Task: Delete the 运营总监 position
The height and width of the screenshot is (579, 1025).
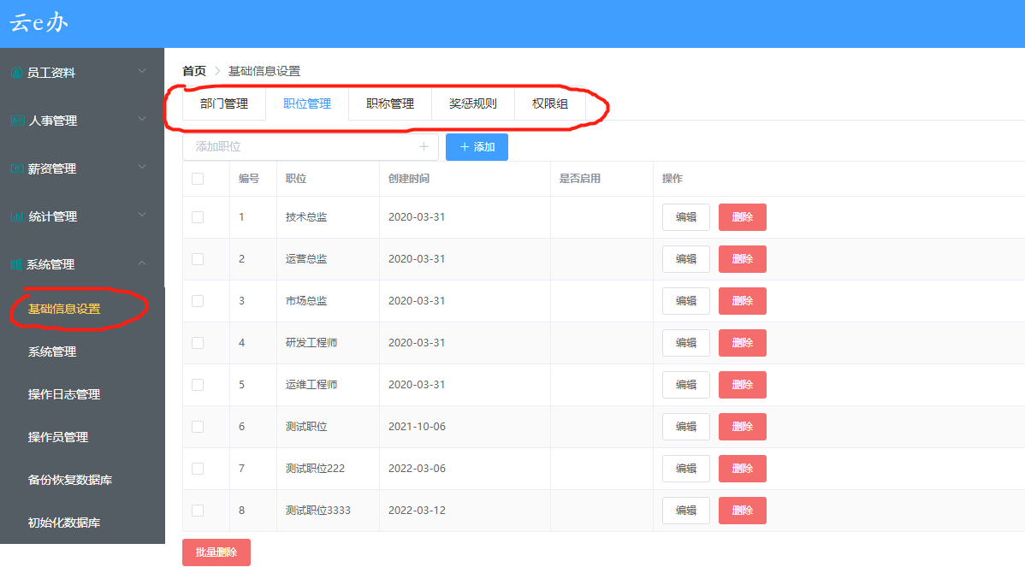Action: click(743, 259)
